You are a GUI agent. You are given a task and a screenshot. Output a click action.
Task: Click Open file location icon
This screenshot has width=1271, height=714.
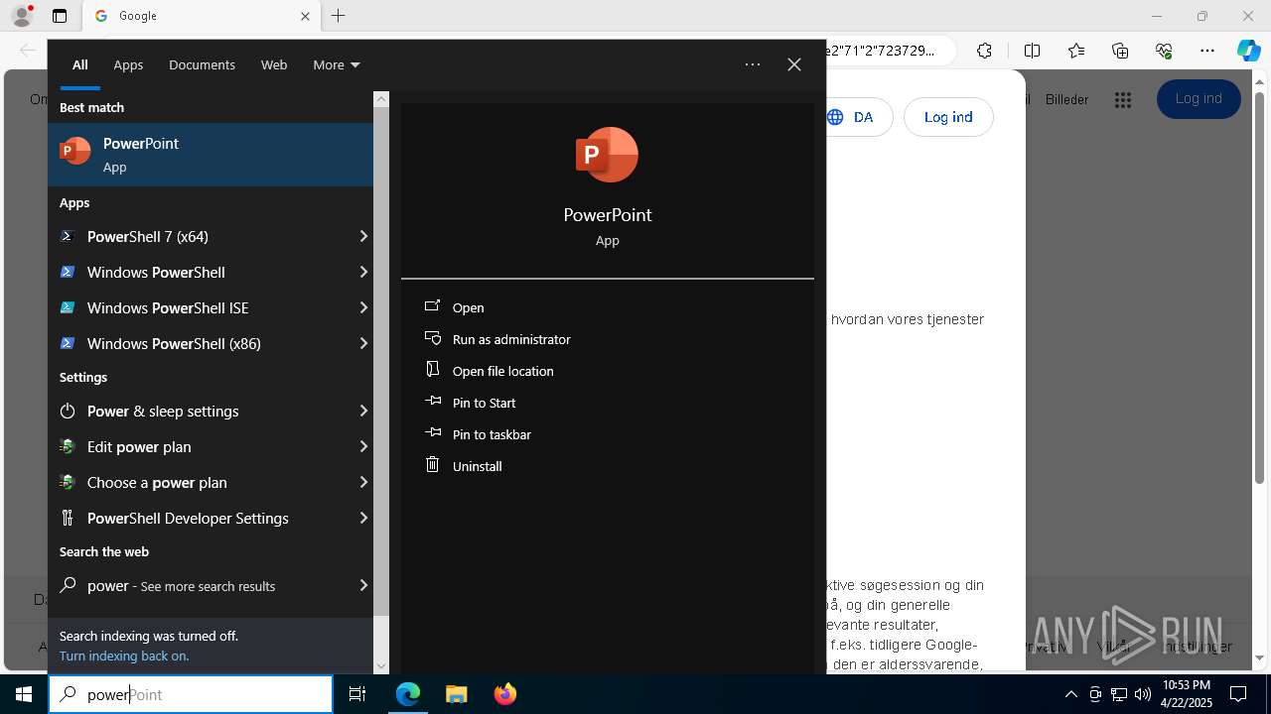[432, 370]
